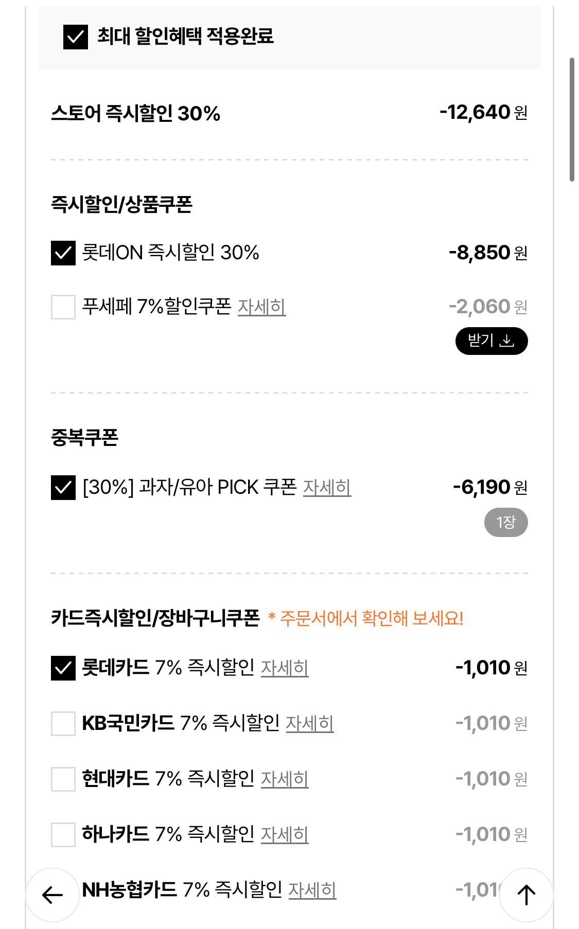This screenshot has height=929, width=579.
Task: Click the 1장 coupon count badge
Action: click(x=505, y=523)
